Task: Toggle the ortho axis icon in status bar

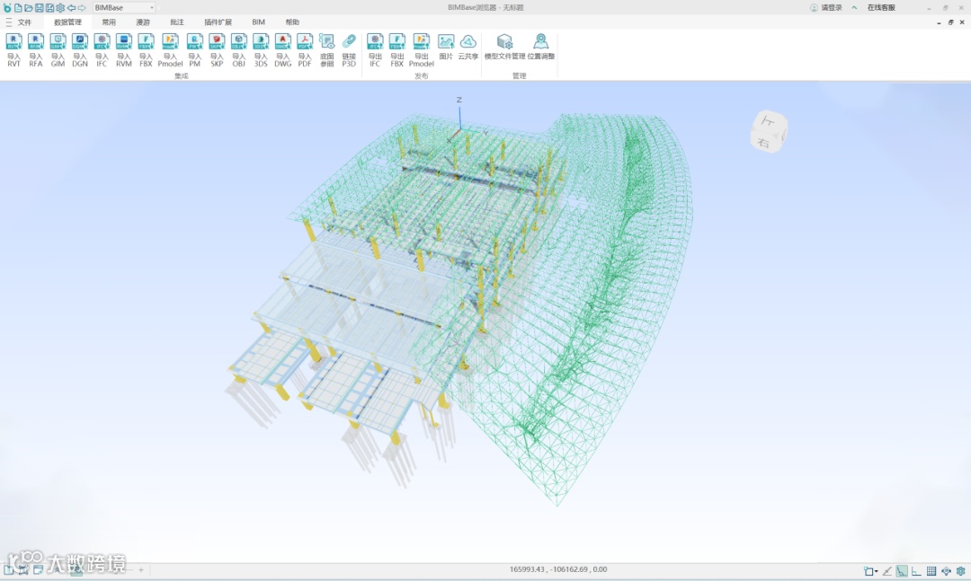Action: 916,571
